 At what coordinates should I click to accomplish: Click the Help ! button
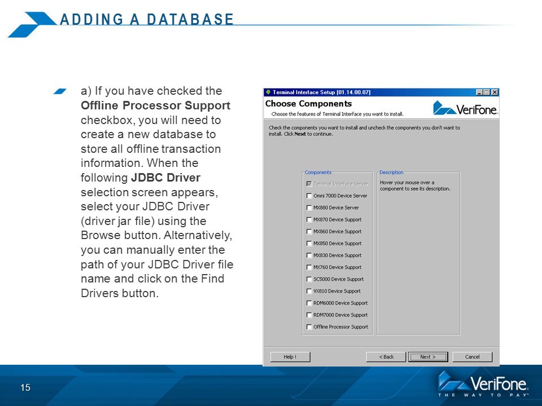(x=290, y=357)
